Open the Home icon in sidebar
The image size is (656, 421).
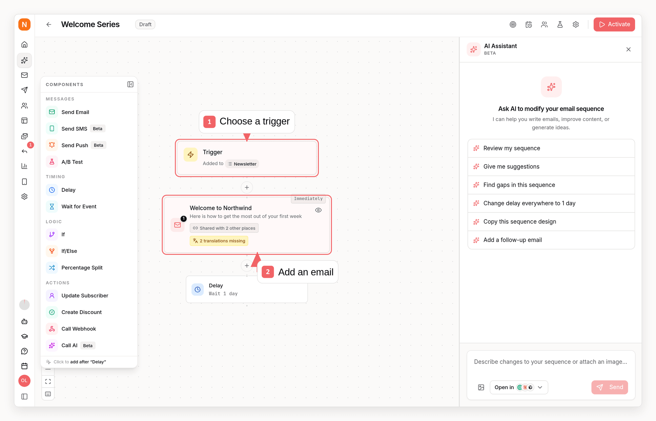click(25, 45)
